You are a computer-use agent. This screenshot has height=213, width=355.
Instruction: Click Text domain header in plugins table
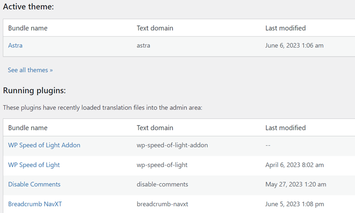point(155,128)
